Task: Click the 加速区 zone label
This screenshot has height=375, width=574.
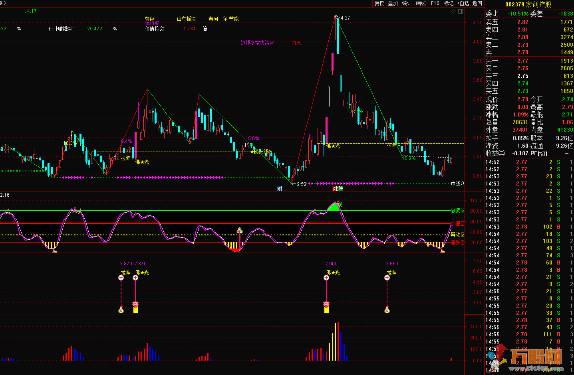Action: click(x=458, y=223)
